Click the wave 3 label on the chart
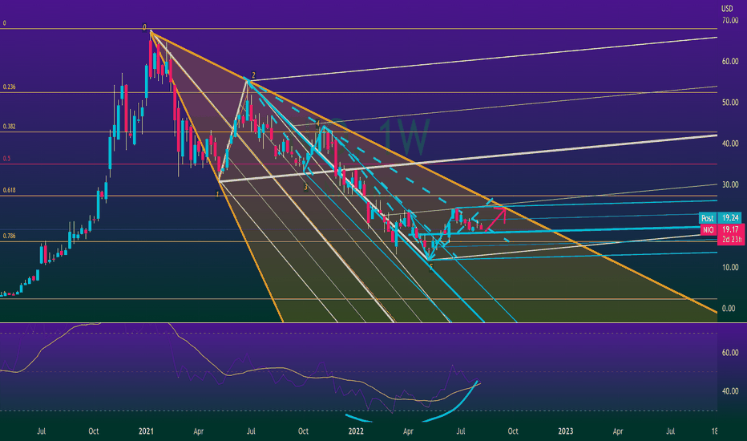The width and height of the screenshot is (747, 441). 306,188
